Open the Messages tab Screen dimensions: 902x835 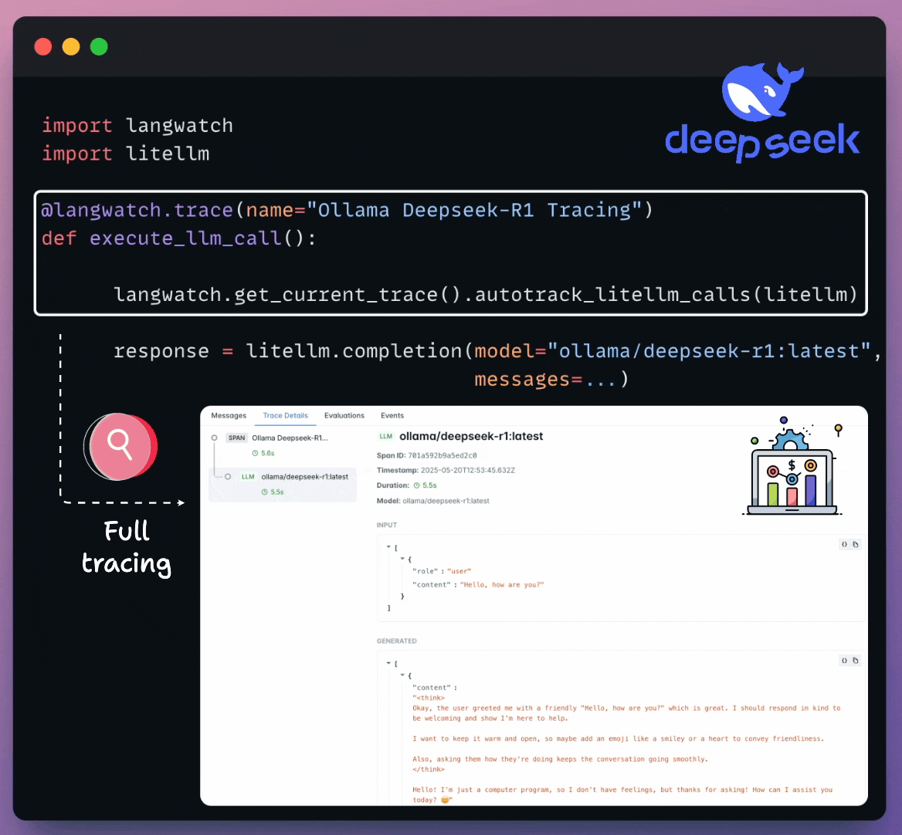click(229, 415)
